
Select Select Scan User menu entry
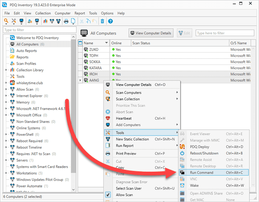click(142, 188)
